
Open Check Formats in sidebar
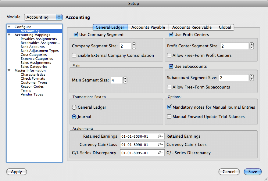(33, 78)
